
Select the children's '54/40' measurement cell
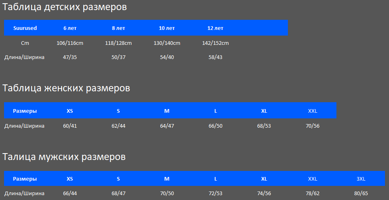point(167,57)
